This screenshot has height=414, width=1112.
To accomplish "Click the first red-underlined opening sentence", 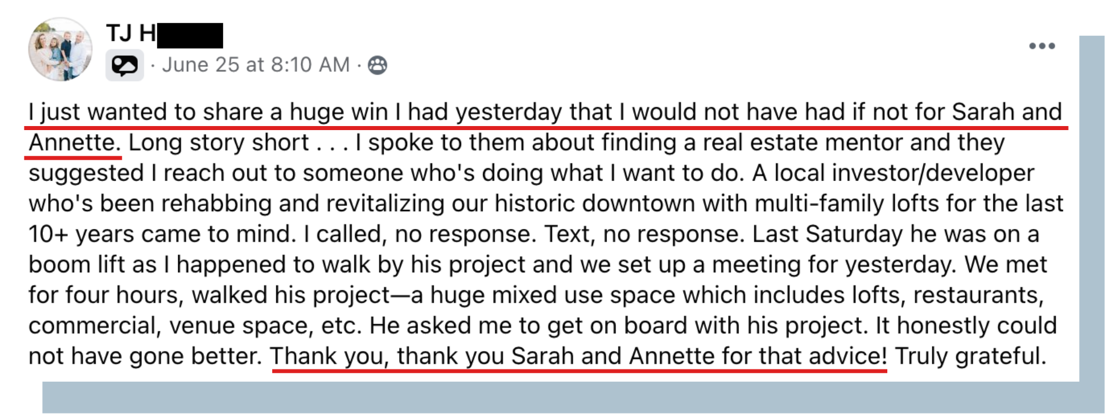I will (x=544, y=112).
